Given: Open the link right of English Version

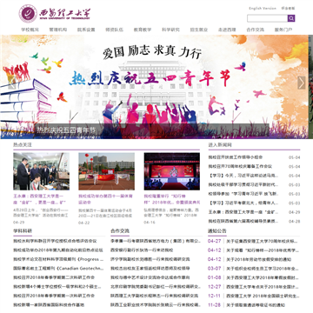Looking at the screenshot, I should tap(288, 9).
